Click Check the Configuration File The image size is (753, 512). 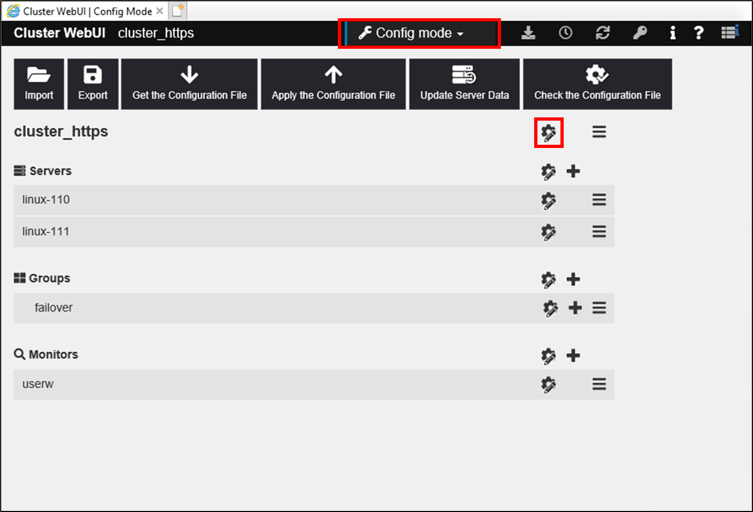point(597,84)
